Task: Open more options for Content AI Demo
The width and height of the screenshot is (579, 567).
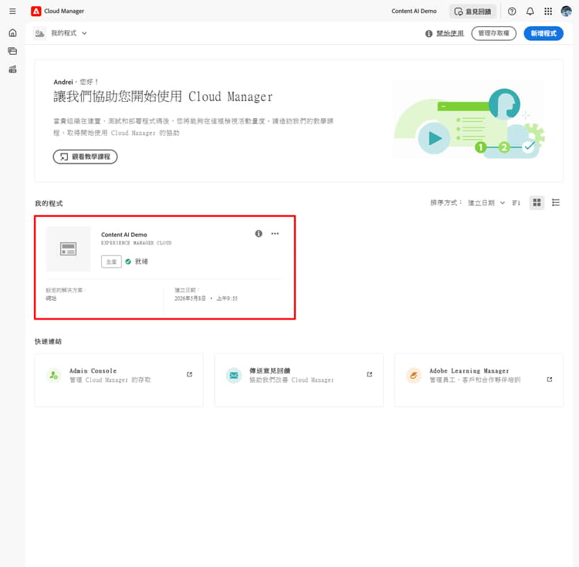Action: tap(275, 234)
